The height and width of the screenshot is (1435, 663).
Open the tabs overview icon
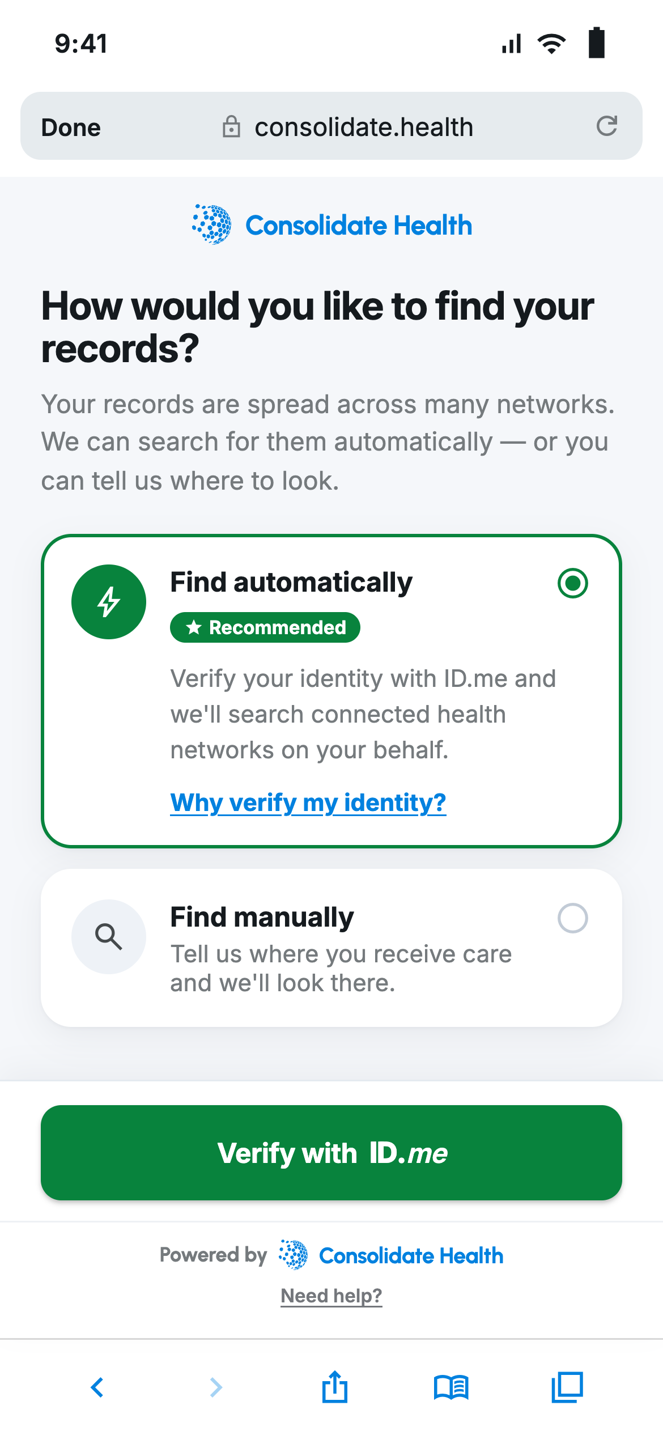[x=567, y=1387]
